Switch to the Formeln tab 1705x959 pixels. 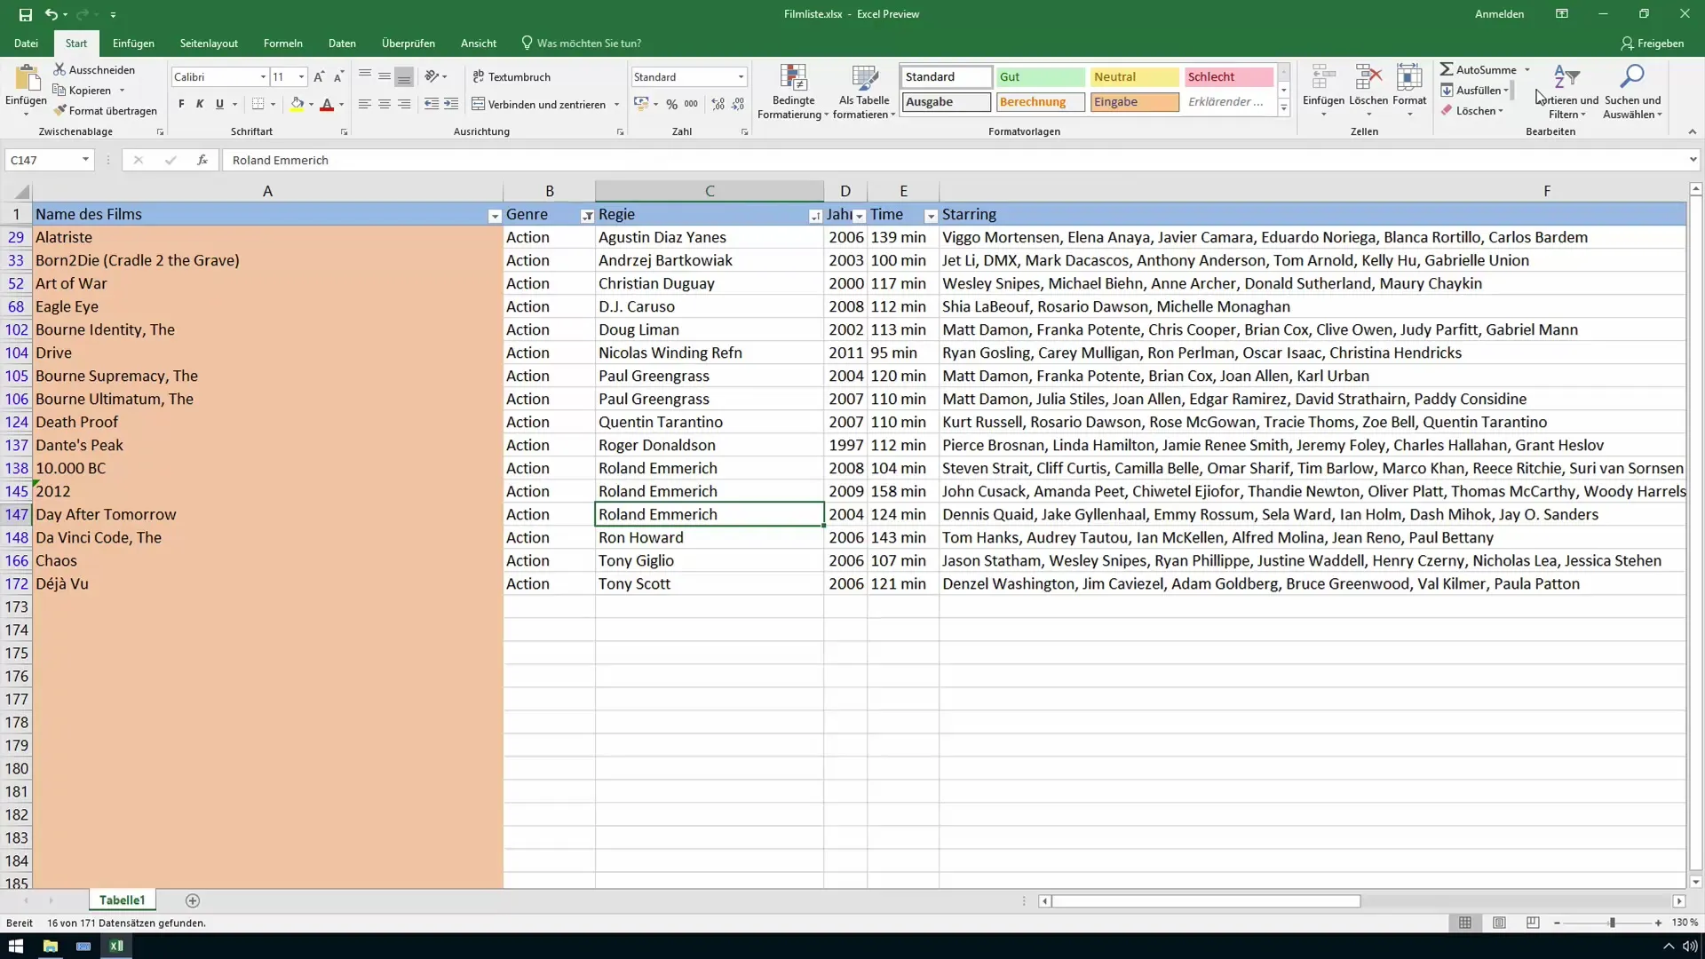(283, 44)
